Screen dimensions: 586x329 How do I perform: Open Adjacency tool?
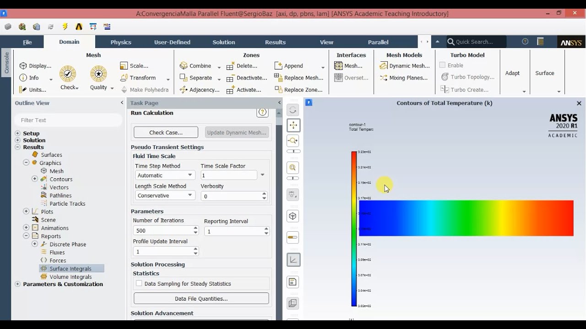[x=200, y=90]
